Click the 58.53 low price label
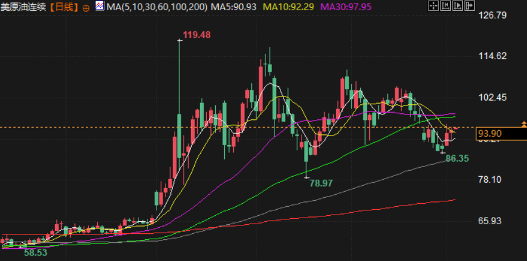 coord(35,253)
